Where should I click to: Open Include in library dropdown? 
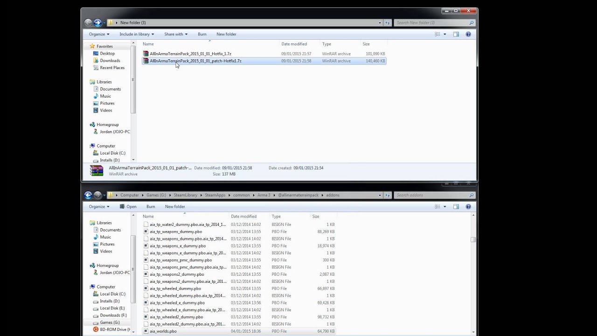click(x=137, y=34)
